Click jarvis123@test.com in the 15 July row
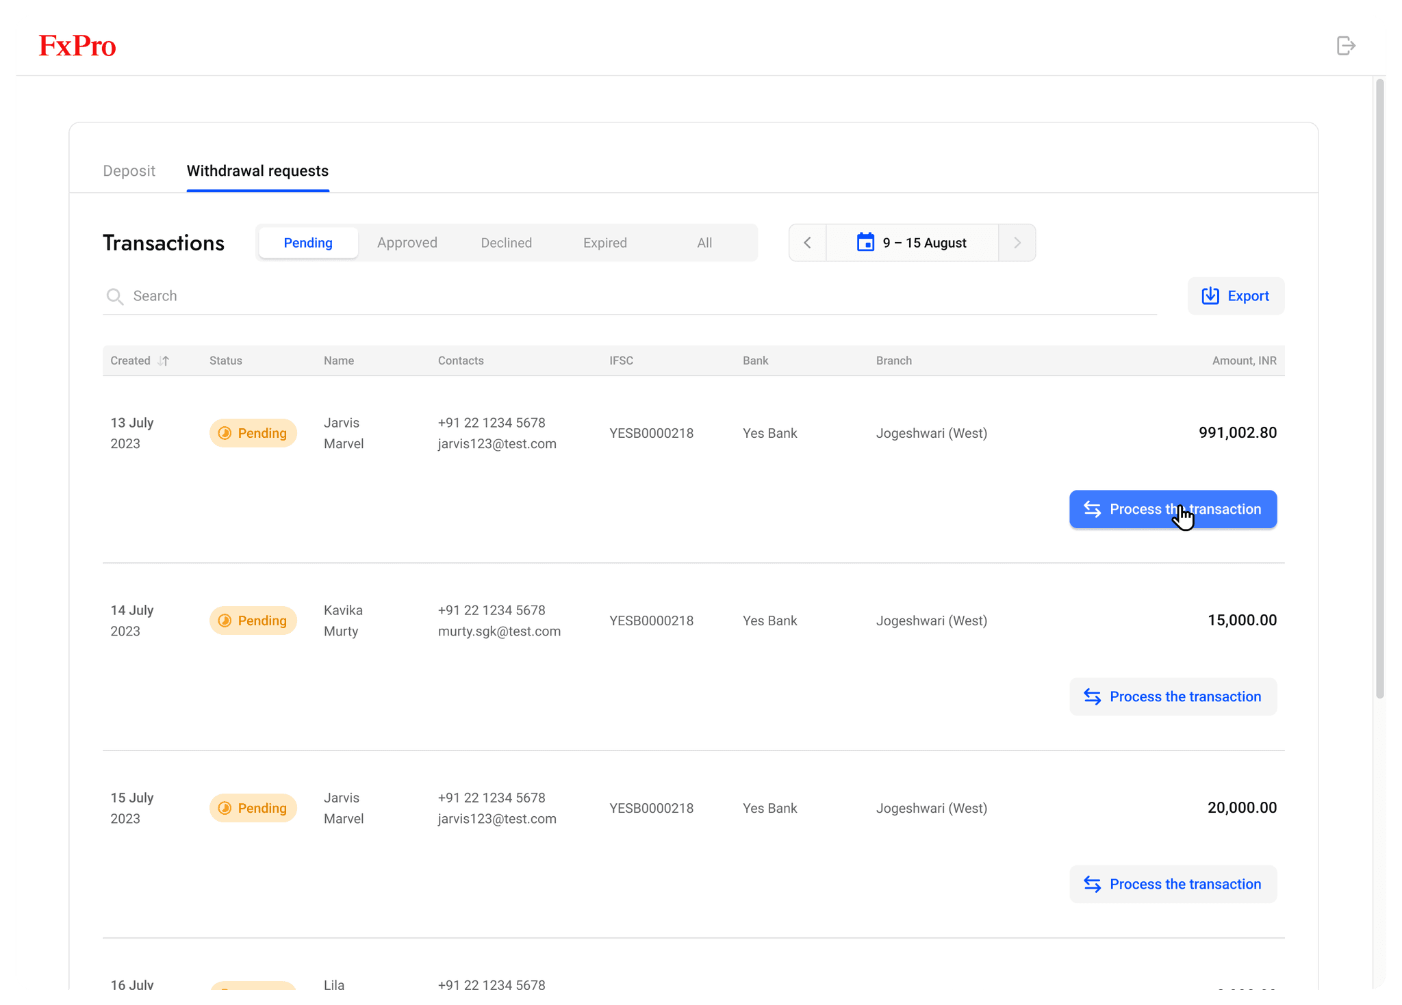1402x1005 pixels. pyautogui.click(x=497, y=819)
